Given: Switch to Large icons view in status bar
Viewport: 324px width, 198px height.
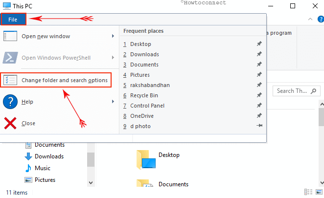Looking at the screenshot, I should [319, 192].
